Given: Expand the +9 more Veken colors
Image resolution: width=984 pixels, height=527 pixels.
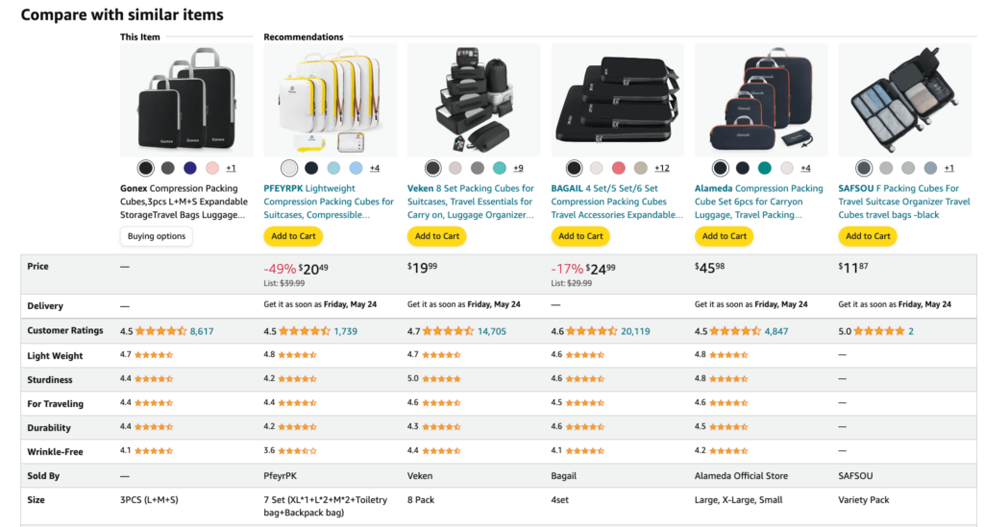Looking at the screenshot, I should [x=518, y=168].
